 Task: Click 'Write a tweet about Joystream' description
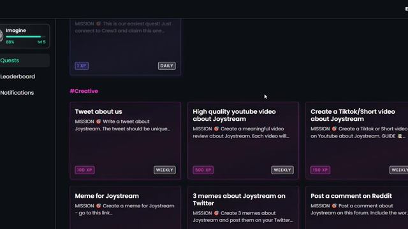click(122, 125)
